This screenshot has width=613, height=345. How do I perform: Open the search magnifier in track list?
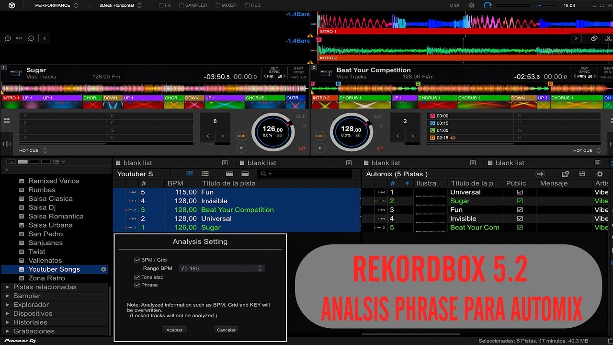pos(264,174)
